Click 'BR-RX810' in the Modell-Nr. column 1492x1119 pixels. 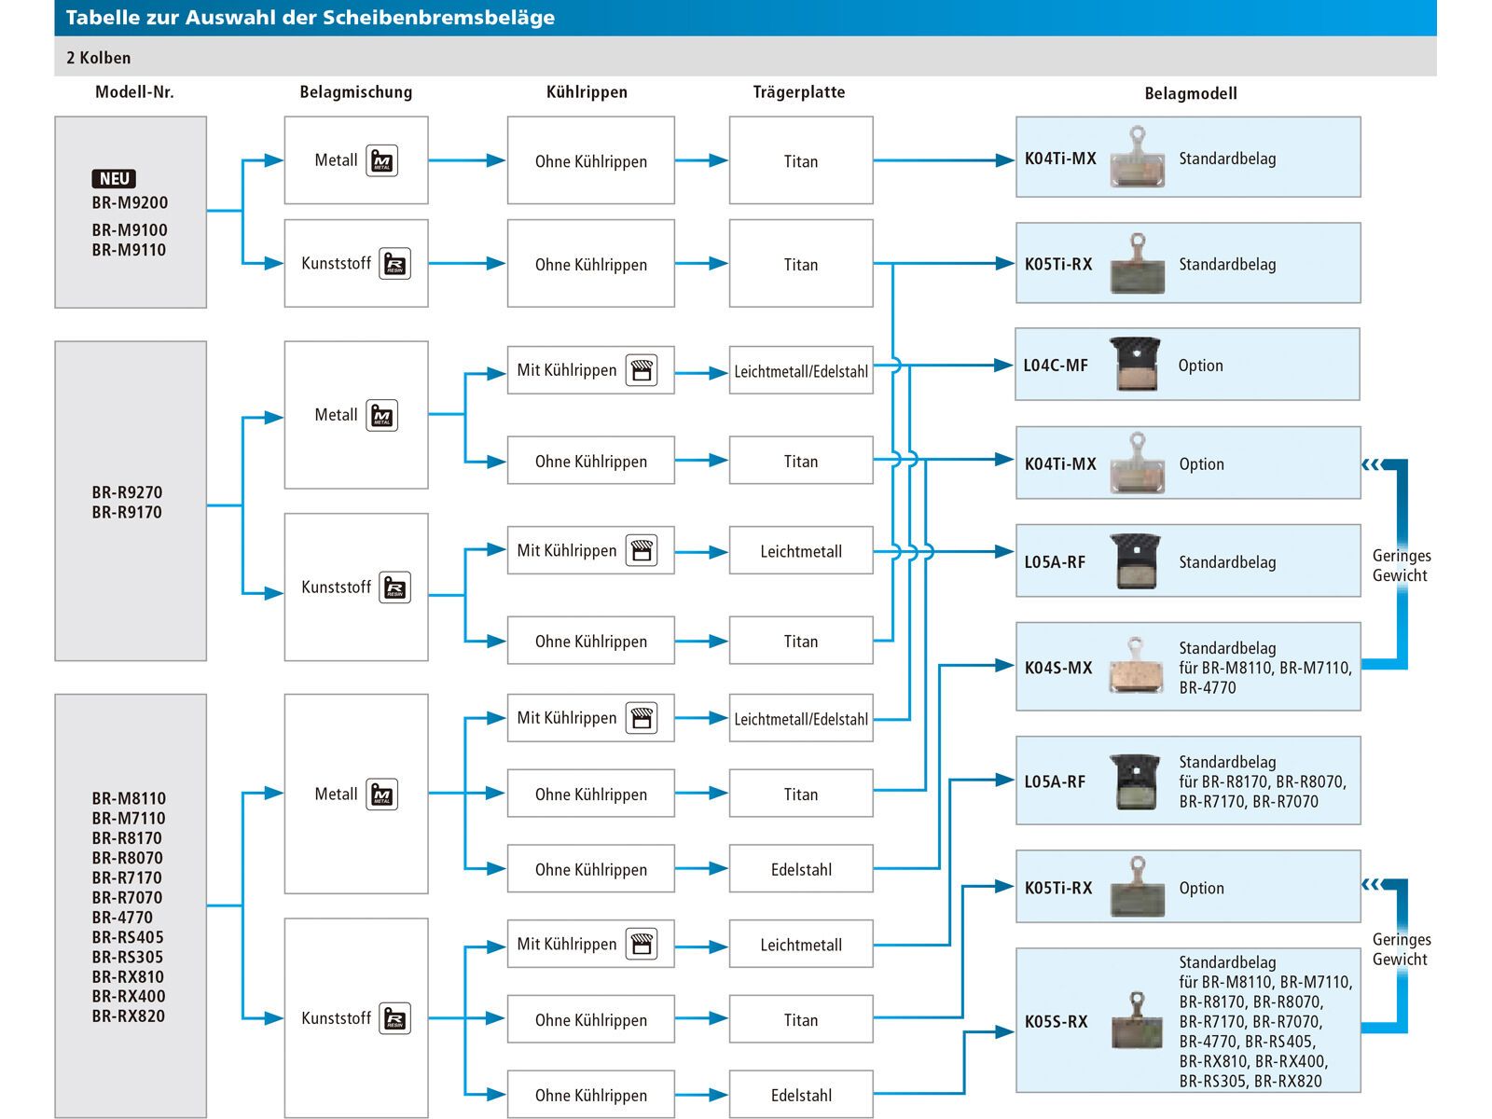(x=128, y=976)
